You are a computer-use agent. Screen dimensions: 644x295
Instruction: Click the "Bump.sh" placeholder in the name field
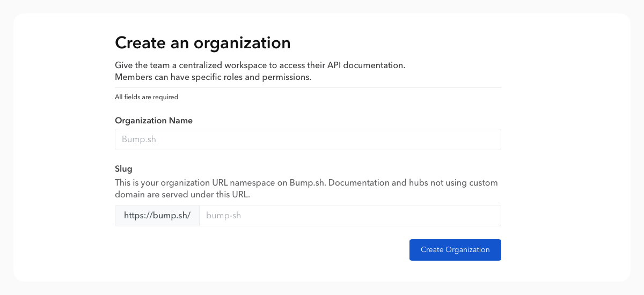click(x=139, y=139)
